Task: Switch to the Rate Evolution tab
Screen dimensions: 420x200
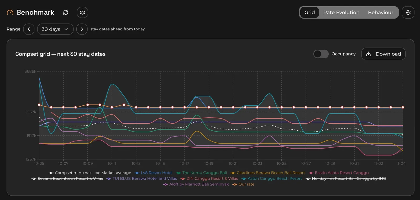Action: pyautogui.click(x=341, y=12)
